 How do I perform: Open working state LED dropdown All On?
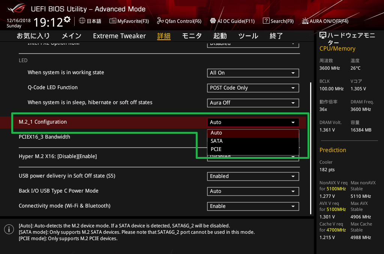(x=253, y=73)
